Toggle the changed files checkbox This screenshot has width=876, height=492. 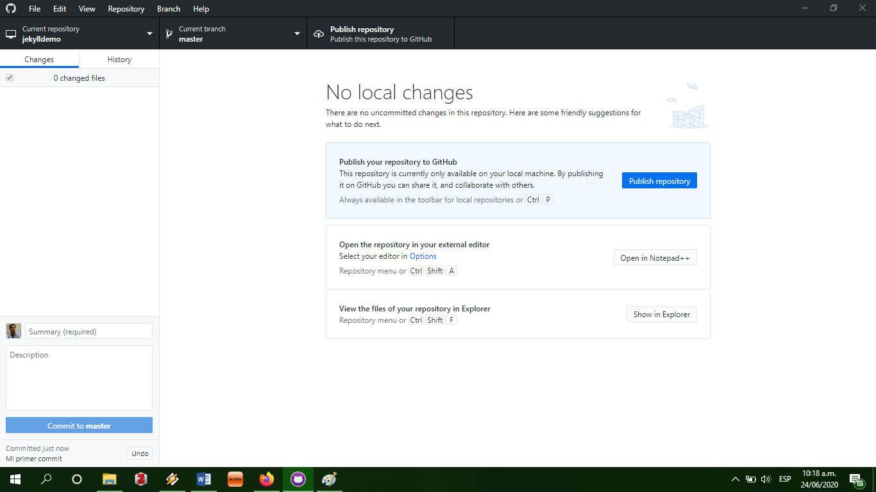click(x=9, y=78)
